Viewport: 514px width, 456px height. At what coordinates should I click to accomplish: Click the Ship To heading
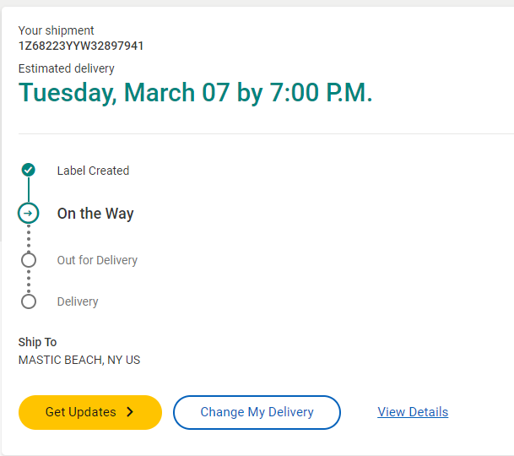pos(38,342)
